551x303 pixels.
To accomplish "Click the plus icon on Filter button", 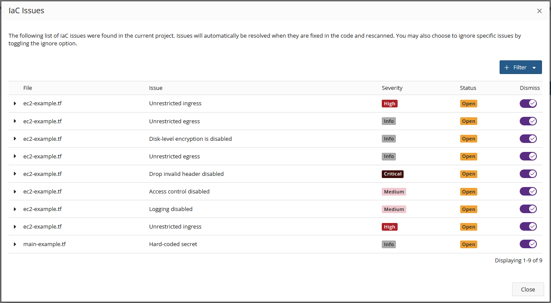I will 507,68.
